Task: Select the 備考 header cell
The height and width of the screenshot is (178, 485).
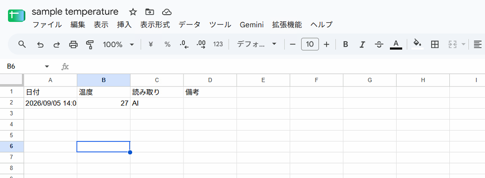Action: pos(210,92)
